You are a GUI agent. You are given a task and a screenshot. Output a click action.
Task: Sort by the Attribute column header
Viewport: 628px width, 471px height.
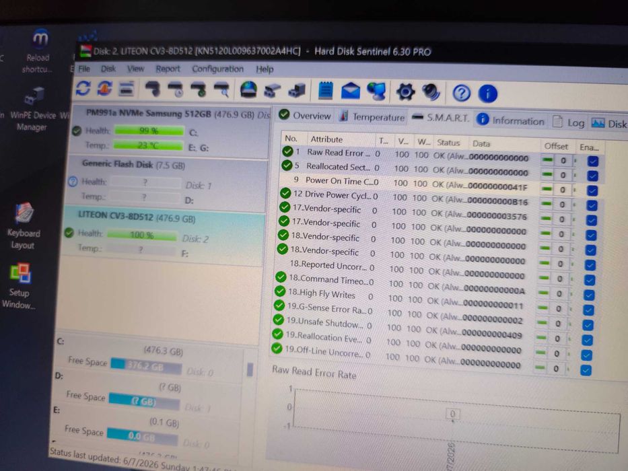[x=342, y=139]
